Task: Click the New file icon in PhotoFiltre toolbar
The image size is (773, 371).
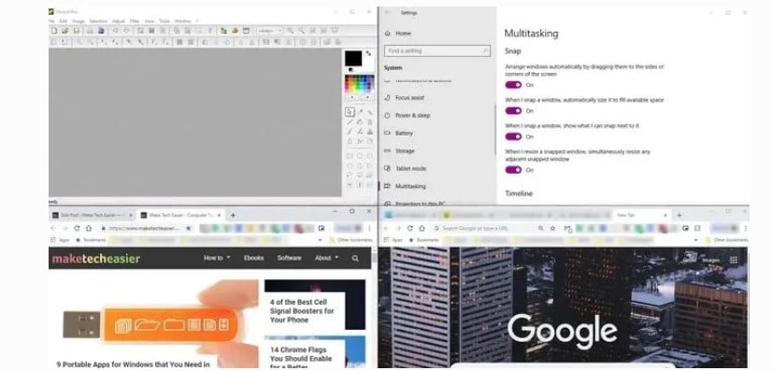Action: (54, 31)
